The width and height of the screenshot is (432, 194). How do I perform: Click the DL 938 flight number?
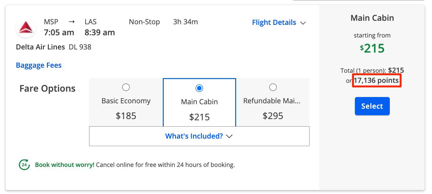[x=80, y=47]
